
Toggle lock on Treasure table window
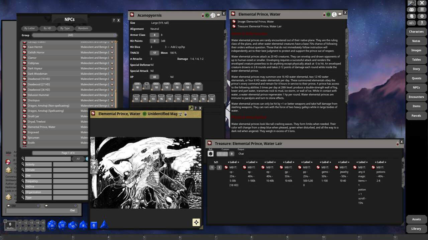[398, 144]
